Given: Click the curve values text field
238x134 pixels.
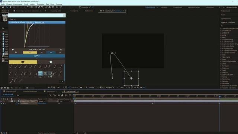Looking at the screenshot, I should point(37,50).
